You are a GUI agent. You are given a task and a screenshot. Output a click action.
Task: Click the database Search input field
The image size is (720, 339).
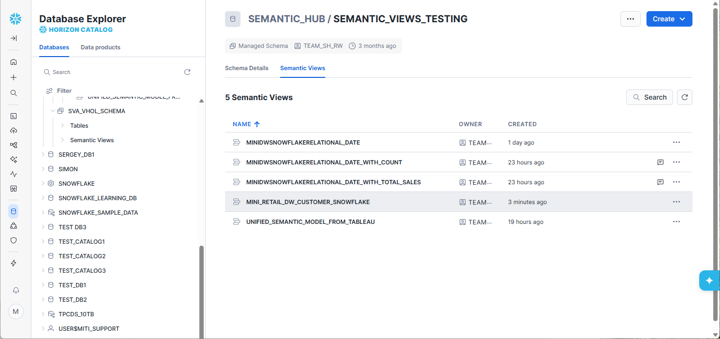(111, 72)
